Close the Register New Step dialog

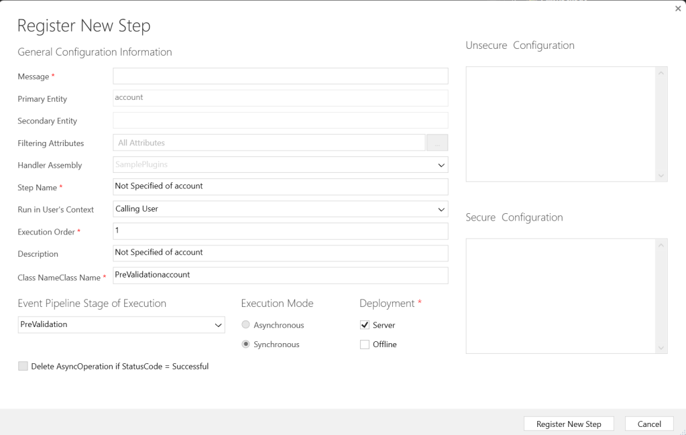pos(677,7)
